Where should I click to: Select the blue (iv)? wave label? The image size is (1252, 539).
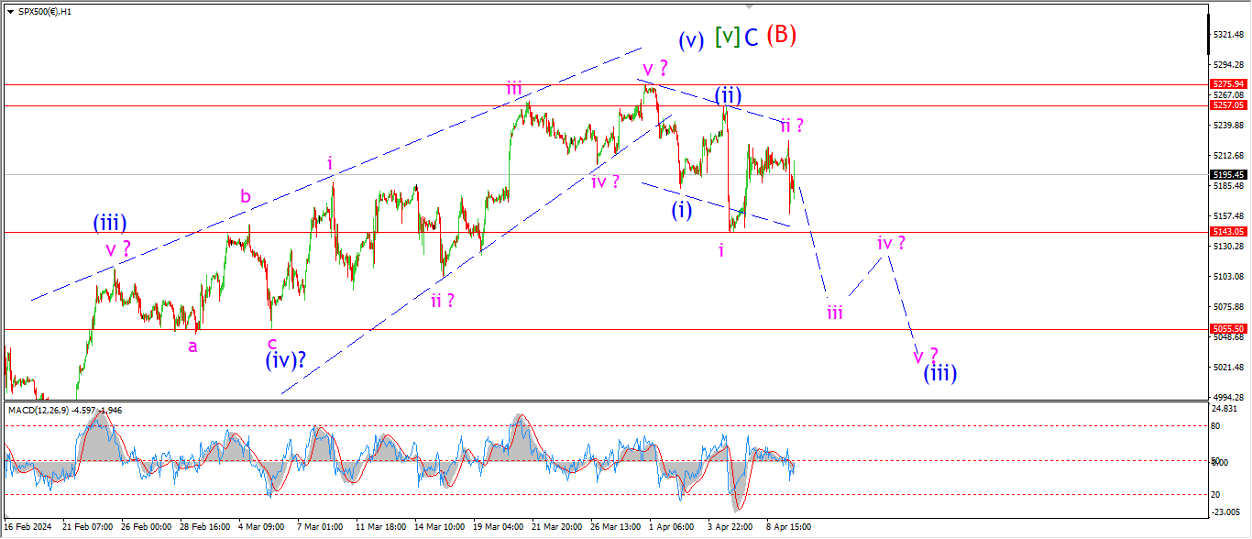[x=285, y=360]
